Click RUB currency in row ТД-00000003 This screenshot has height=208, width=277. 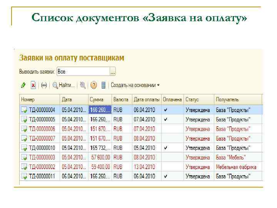(x=118, y=158)
